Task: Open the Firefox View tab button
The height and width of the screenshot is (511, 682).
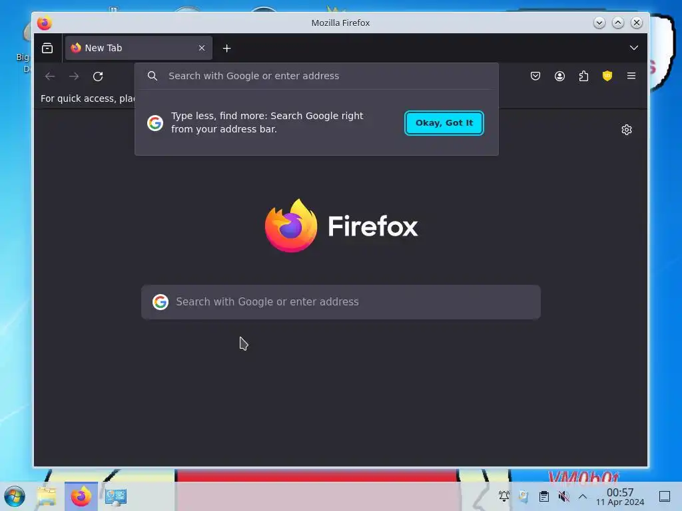Action: (47, 48)
